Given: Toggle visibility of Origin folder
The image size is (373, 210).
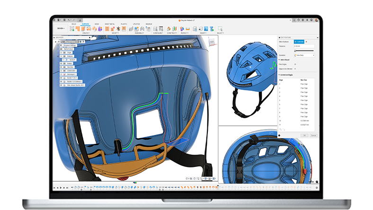Looking at the screenshot, I should tap(61, 52).
